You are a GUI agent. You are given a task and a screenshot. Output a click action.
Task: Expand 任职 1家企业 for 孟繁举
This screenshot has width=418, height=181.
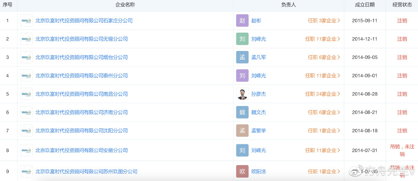(x=324, y=131)
